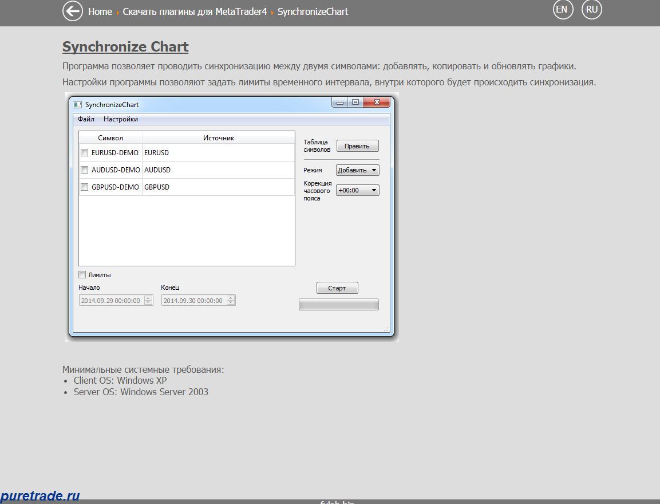Click the Источник column header
Image resolution: width=660 pixels, height=504 pixels.
(x=219, y=137)
